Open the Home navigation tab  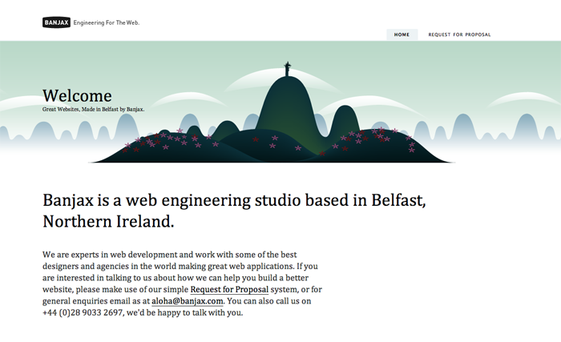pos(402,34)
